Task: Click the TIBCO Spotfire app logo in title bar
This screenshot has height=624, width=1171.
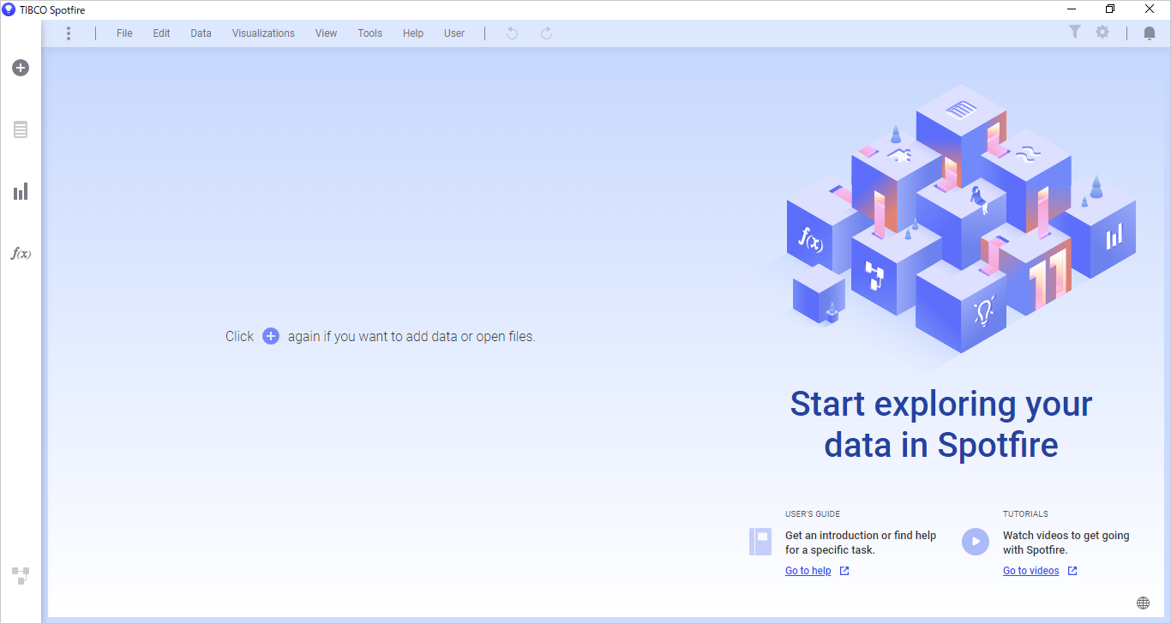Action: pos(9,9)
